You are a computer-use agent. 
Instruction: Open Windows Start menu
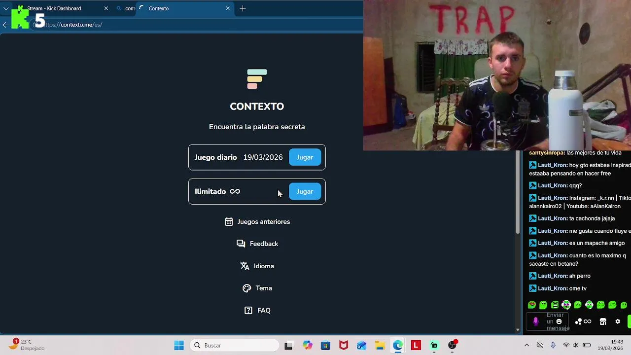point(179,346)
